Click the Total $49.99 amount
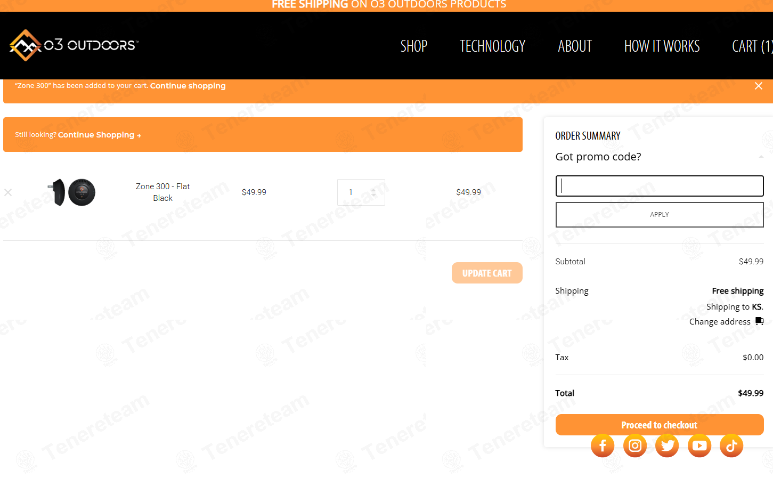 tap(751, 393)
